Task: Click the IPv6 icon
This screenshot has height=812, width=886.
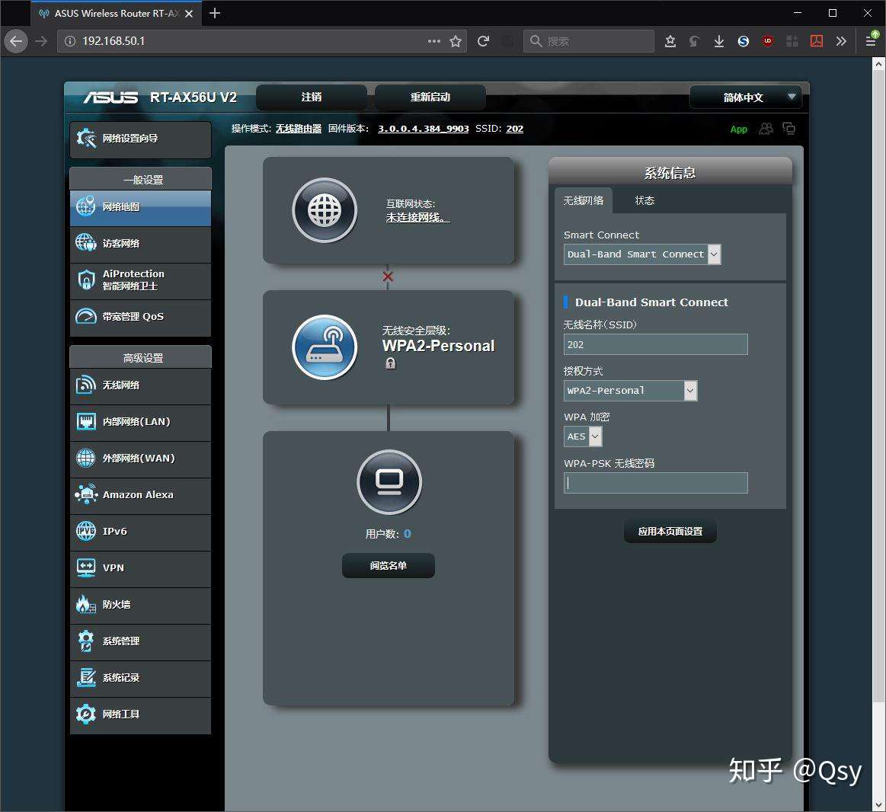Action: click(x=86, y=531)
